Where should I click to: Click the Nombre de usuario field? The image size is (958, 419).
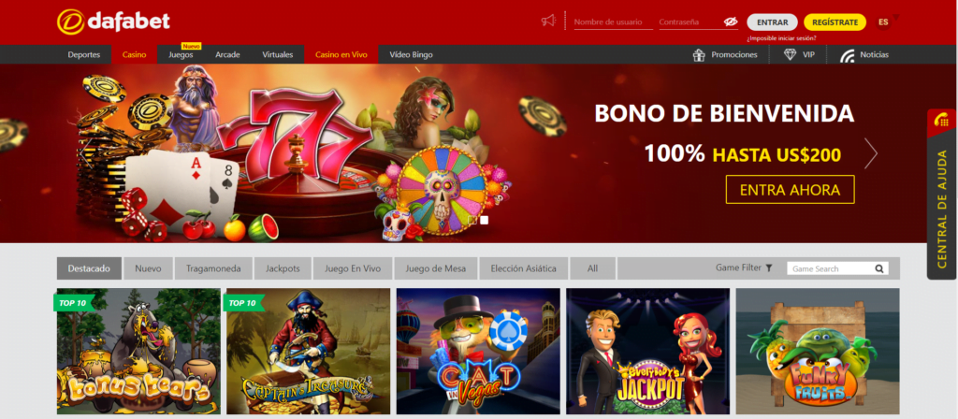pyautogui.click(x=613, y=22)
